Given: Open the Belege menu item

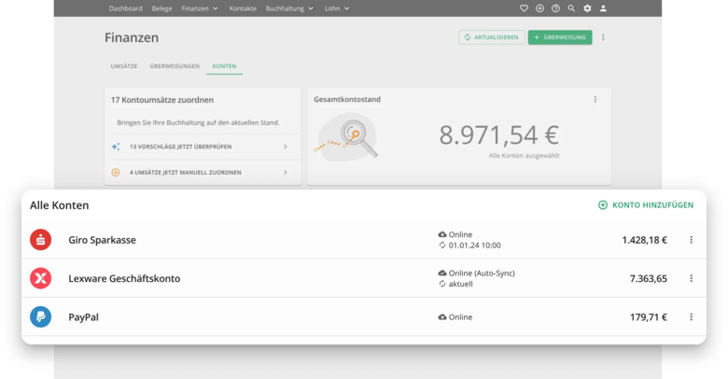Looking at the screenshot, I should point(161,8).
